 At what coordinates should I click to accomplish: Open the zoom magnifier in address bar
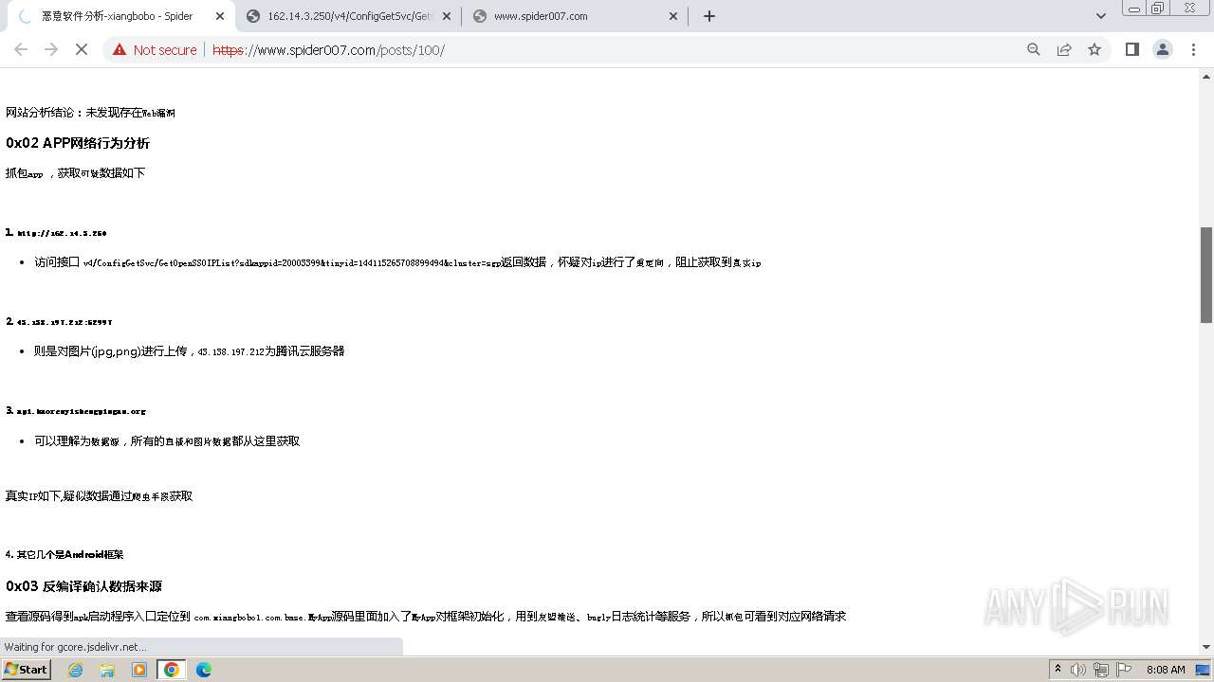coord(1034,49)
